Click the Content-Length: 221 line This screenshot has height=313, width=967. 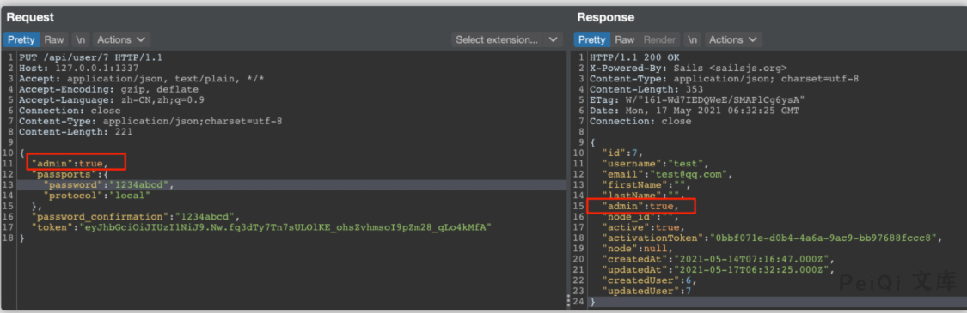(x=76, y=131)
